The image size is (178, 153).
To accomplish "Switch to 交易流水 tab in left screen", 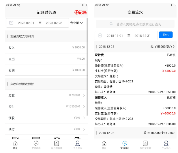I will (36, 145).
